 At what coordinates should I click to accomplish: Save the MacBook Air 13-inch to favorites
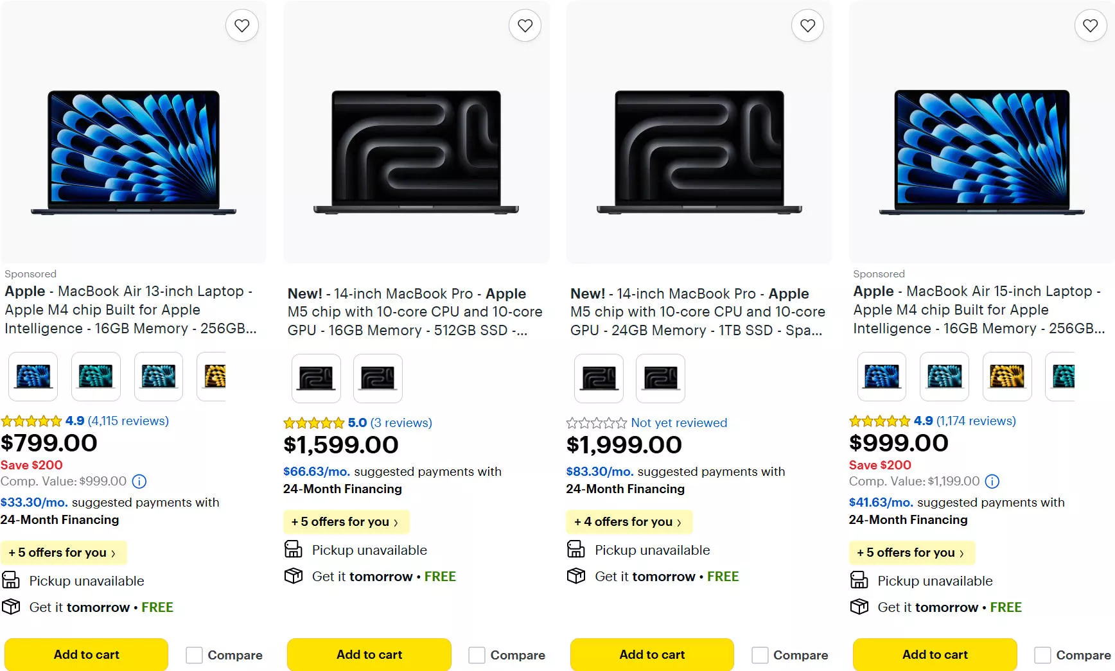pos(242,25)
